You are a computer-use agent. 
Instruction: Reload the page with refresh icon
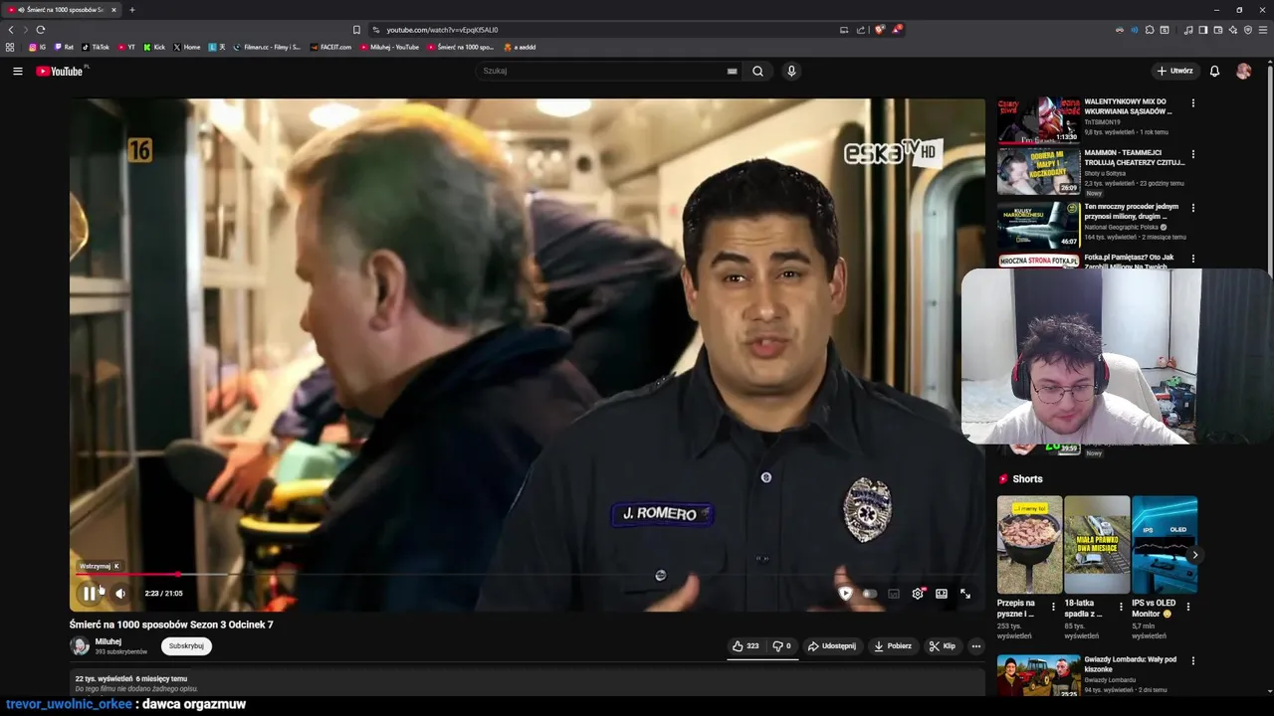41,30
